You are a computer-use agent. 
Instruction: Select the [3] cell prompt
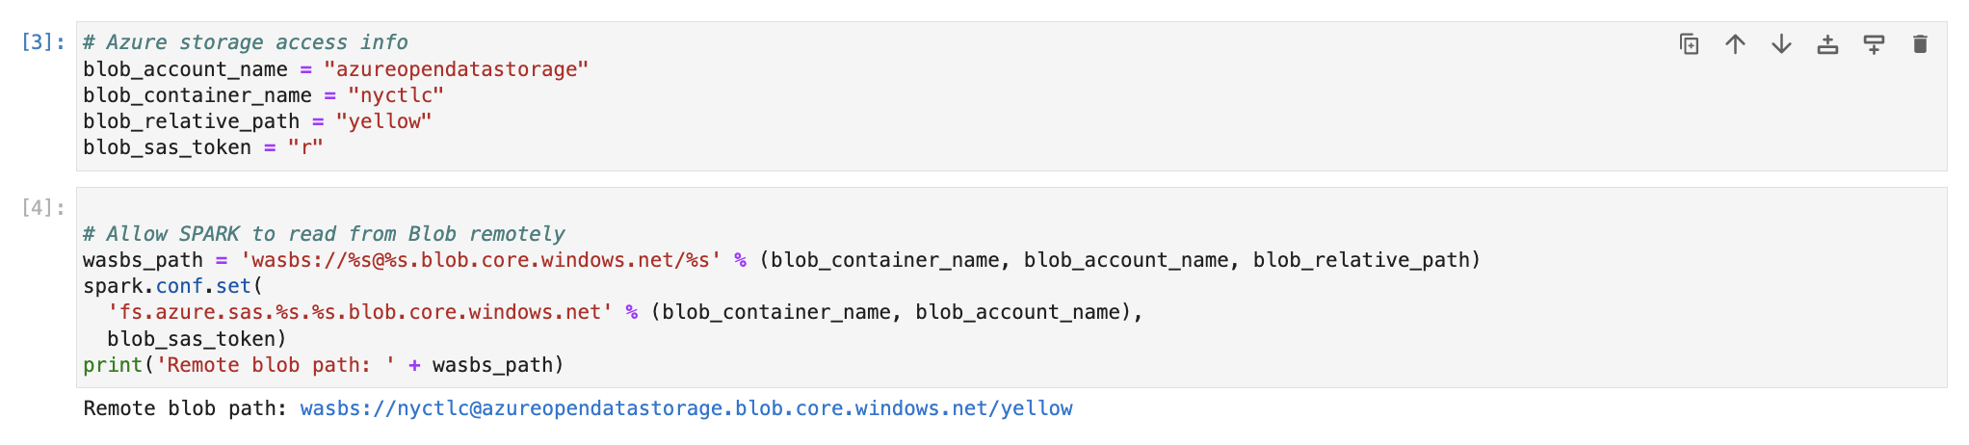[x=43, y=42]
